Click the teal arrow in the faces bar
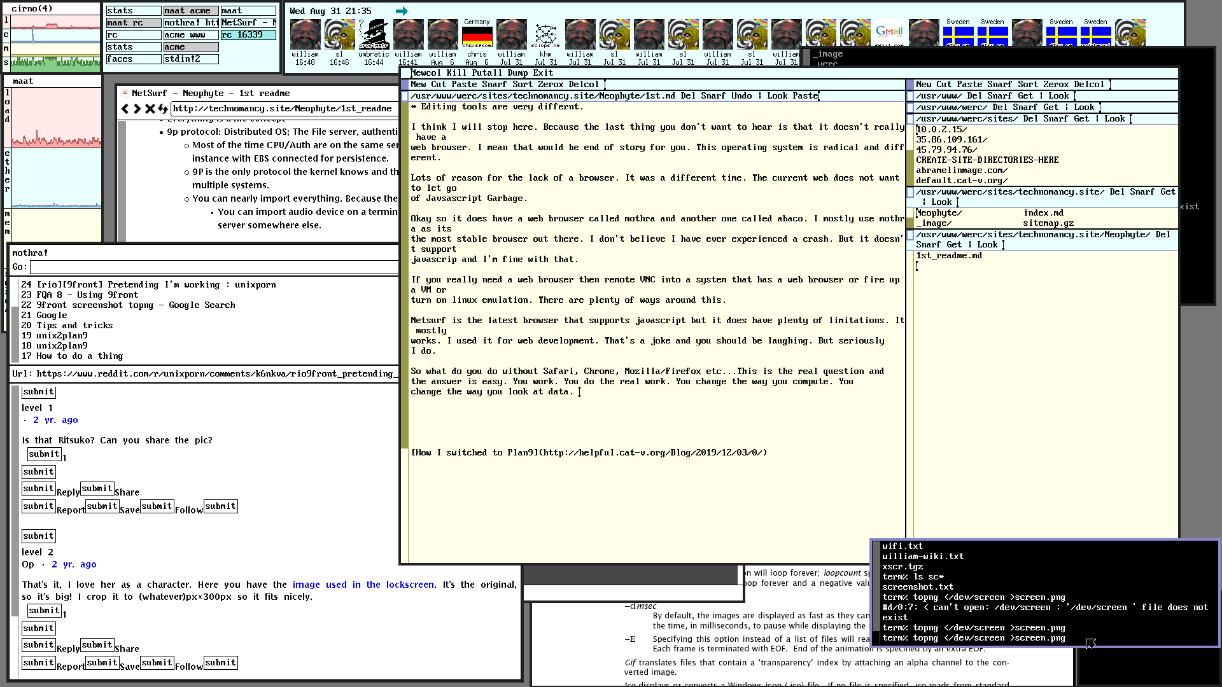 [x=402, y=11]
